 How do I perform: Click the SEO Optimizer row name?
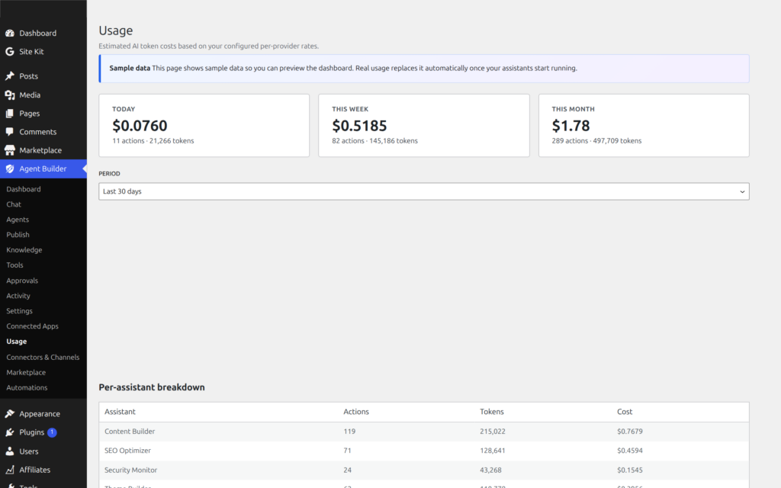tap(127, 451)
